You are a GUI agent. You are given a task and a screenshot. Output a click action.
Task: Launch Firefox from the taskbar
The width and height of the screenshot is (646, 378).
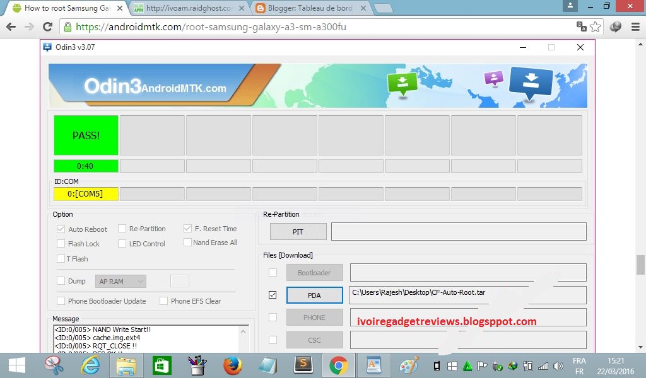[232, 365]
